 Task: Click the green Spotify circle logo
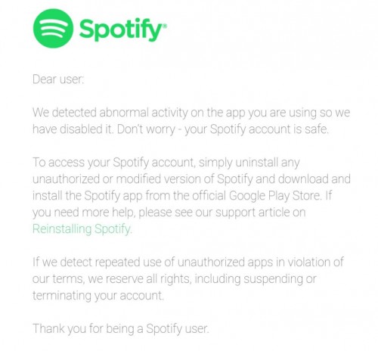53,29
